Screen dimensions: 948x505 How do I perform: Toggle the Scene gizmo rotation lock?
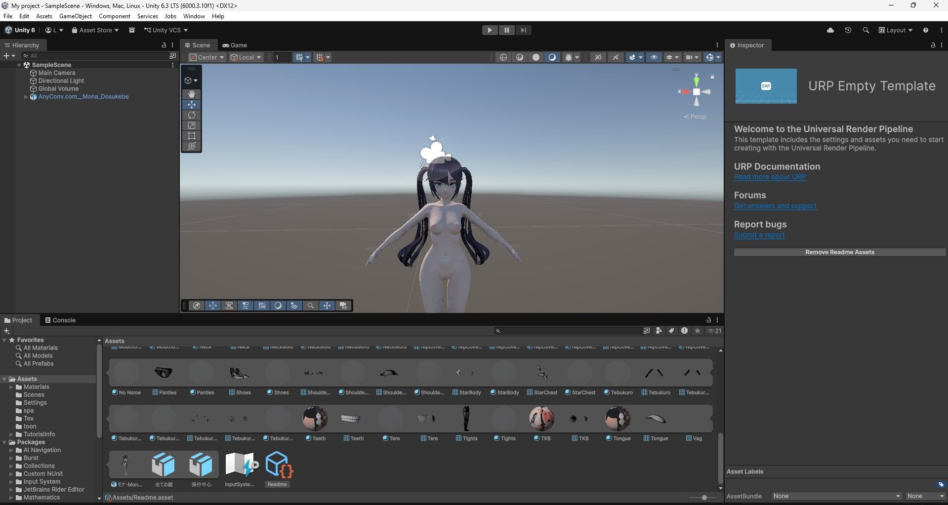pos(712,77)
